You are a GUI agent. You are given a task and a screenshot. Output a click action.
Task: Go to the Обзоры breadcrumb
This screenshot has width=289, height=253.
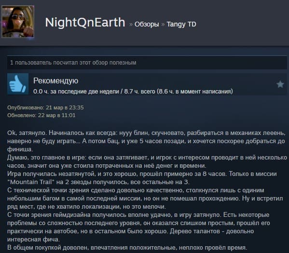pos(147,24)
